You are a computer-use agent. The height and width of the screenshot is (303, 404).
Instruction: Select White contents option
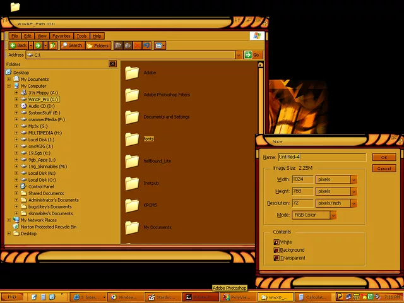[x=276, y=242]
